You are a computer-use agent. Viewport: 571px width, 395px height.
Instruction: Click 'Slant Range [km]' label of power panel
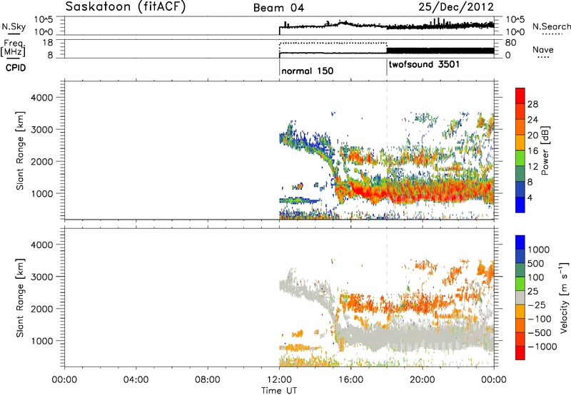tap(20, 150)
